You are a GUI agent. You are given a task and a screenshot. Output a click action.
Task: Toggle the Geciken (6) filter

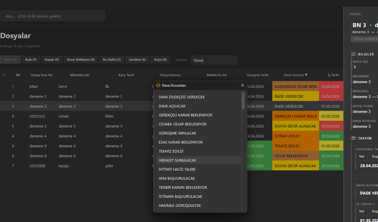[137, 60]
